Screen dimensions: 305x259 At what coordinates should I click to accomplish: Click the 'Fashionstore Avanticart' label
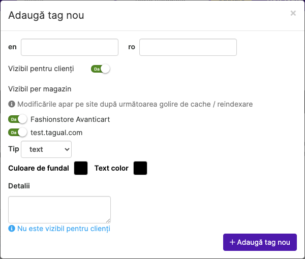click(70, 119)
